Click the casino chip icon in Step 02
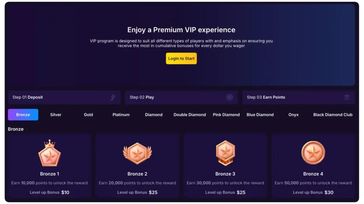This screenshot has width=364, height=204. pos(230,97)
